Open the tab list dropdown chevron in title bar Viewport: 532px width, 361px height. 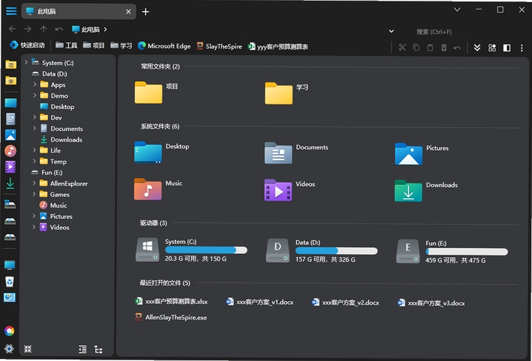click(x=458, y=9)
